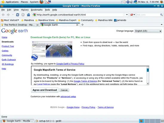This screenshot has height=123, width=164.
Task: Open the Change language dropdown
Action: (x=148, y=31)
